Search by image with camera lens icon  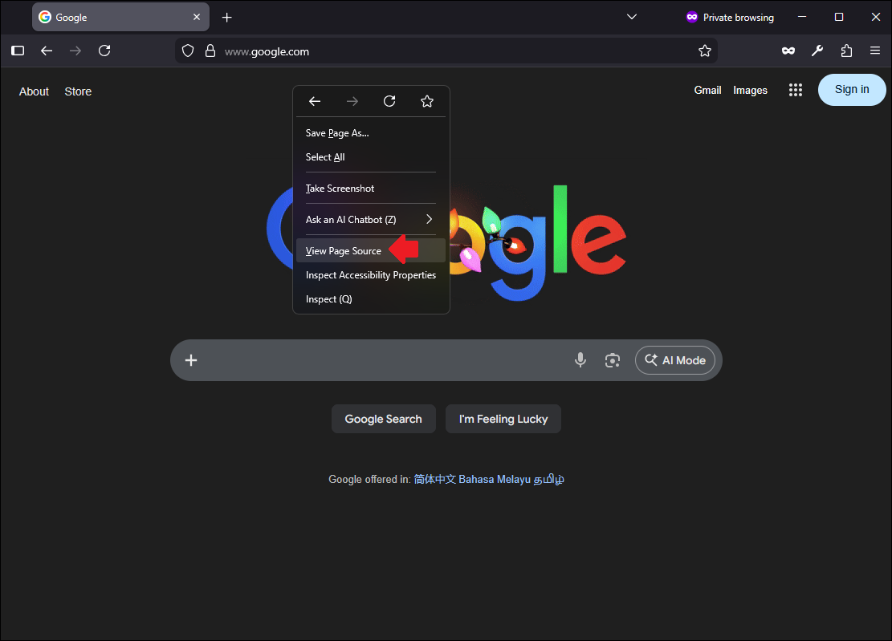coord(612,360)
